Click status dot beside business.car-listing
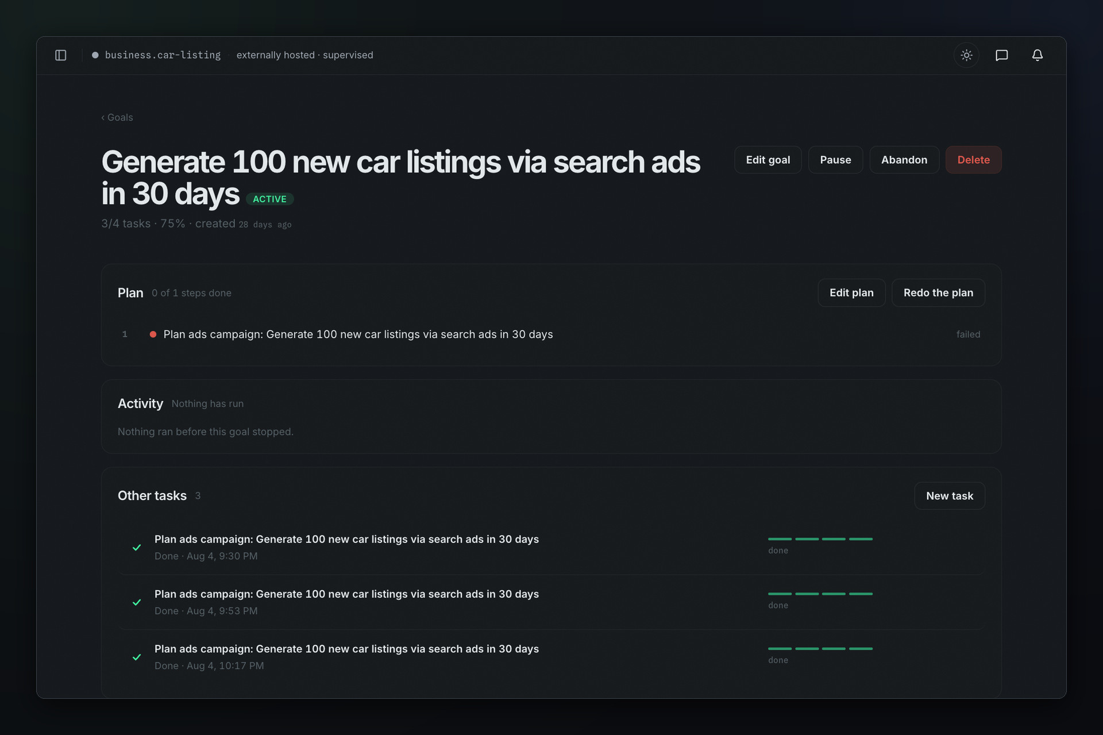This screenshot has height=735, width=1103. [x=95, y=55]
